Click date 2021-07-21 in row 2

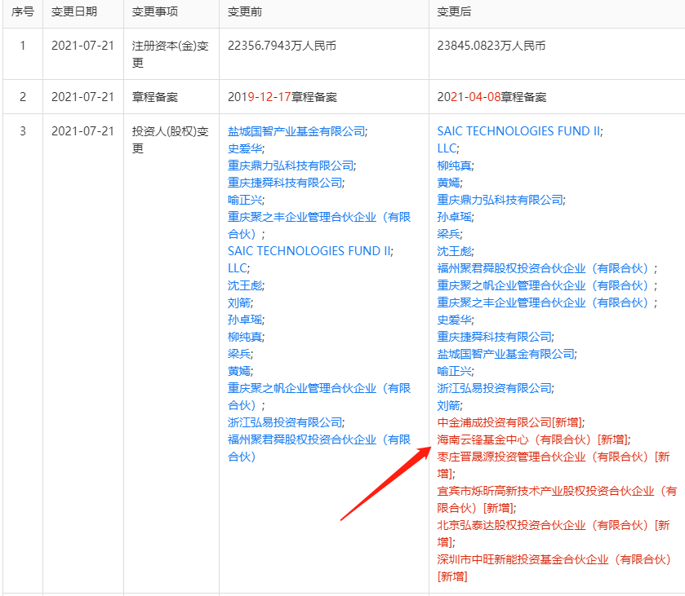pos(82,97)
